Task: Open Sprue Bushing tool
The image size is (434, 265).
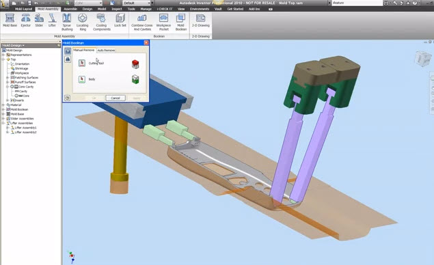Action: [x=67, y=22]
